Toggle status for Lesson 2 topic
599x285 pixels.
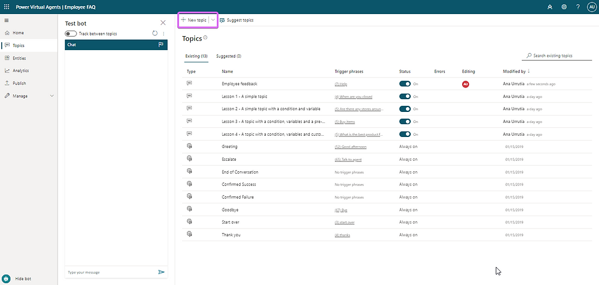coord(405,109)
